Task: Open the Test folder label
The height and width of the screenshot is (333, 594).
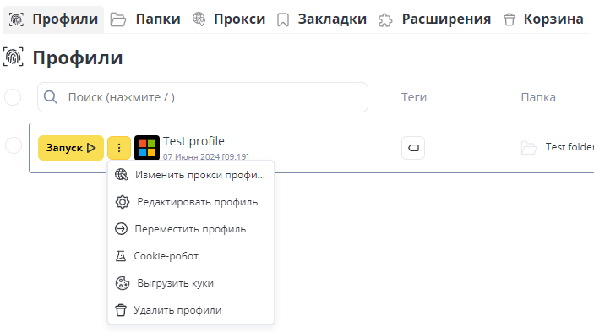Action: tap(569, 147)
